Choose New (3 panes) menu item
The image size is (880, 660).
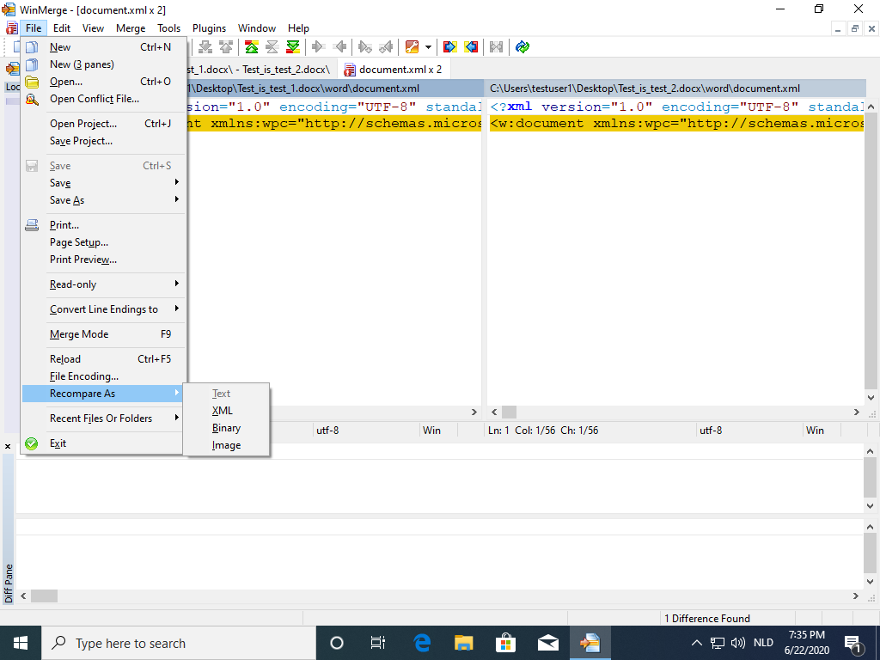pyautogui.click(x=104, y=64)
